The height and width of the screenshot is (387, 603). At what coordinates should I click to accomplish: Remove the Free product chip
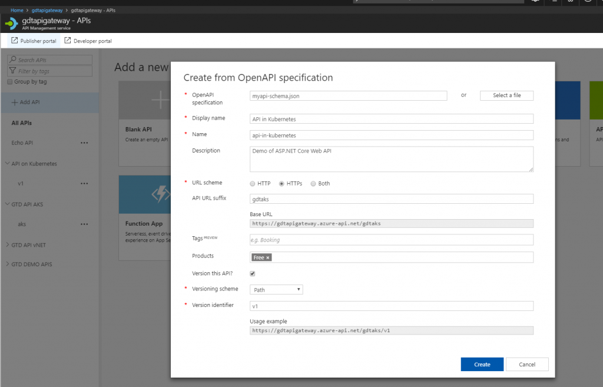pos(269,257)
